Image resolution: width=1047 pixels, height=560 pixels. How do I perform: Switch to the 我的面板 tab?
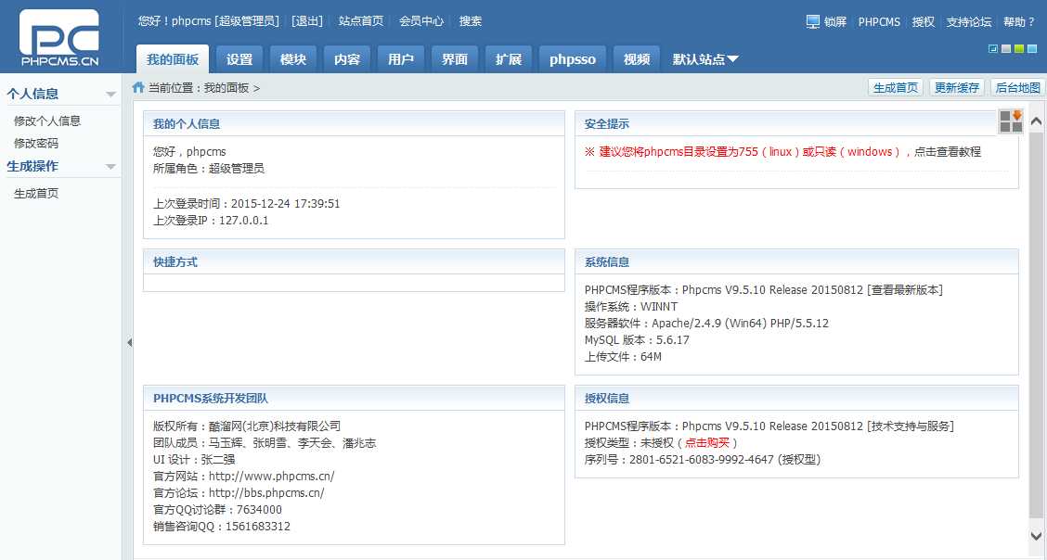[173, 59]
